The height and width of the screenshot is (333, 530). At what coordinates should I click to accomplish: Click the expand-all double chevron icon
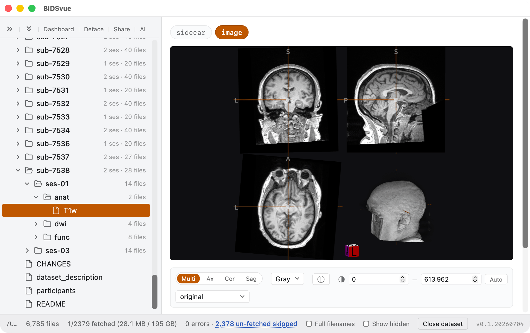[x=10, y=29]
